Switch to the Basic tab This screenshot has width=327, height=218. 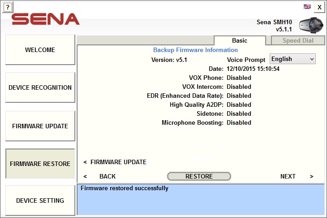coord(240,40)
